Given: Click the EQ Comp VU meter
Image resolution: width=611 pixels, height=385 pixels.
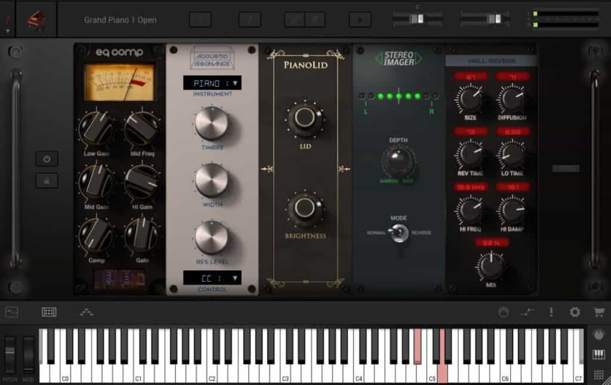Looking at the screenshot, I should pos(119,82).
